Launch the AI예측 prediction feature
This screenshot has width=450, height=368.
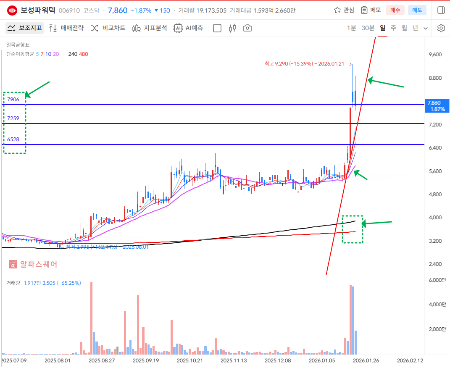pyautogui.click(x=189, y=28)
